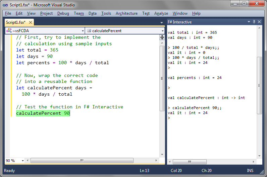This screenshot has width=267, height=177.
Task: Click the editor vertical scrollbar up arrow
Action: pos(162,43)
